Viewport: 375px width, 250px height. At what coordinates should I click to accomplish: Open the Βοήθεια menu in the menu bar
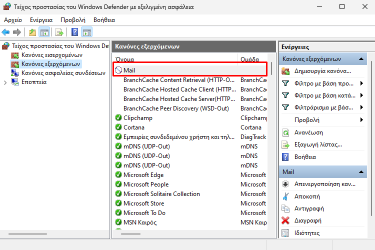click(104, 20)
